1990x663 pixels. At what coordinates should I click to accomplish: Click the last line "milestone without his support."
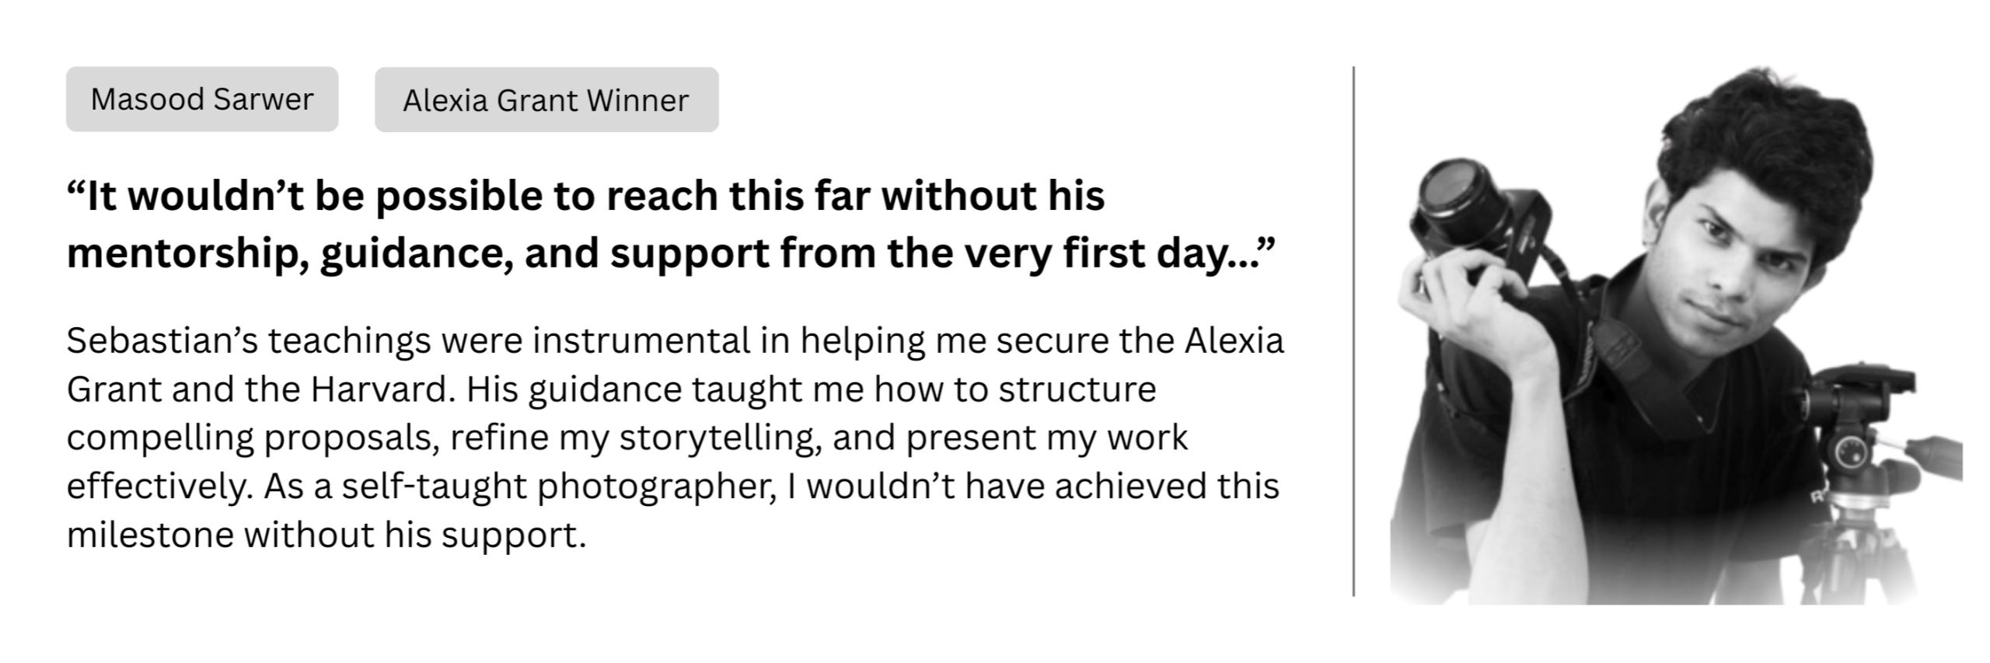coord(326,536)
